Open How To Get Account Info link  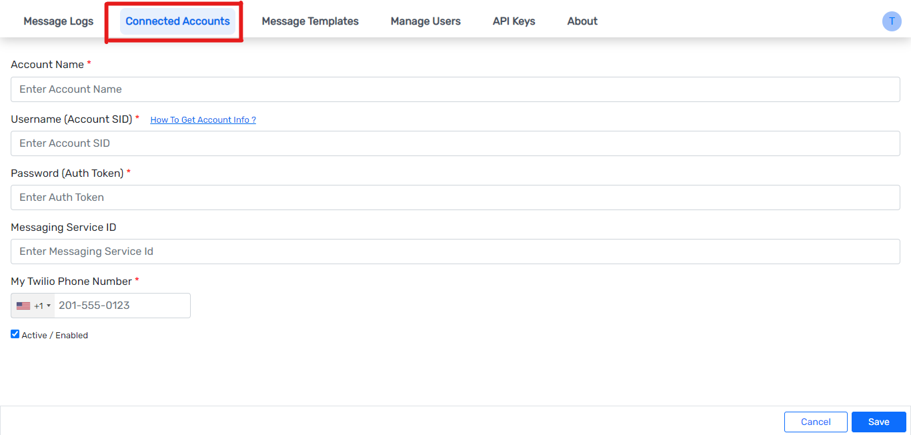(203, 120)
